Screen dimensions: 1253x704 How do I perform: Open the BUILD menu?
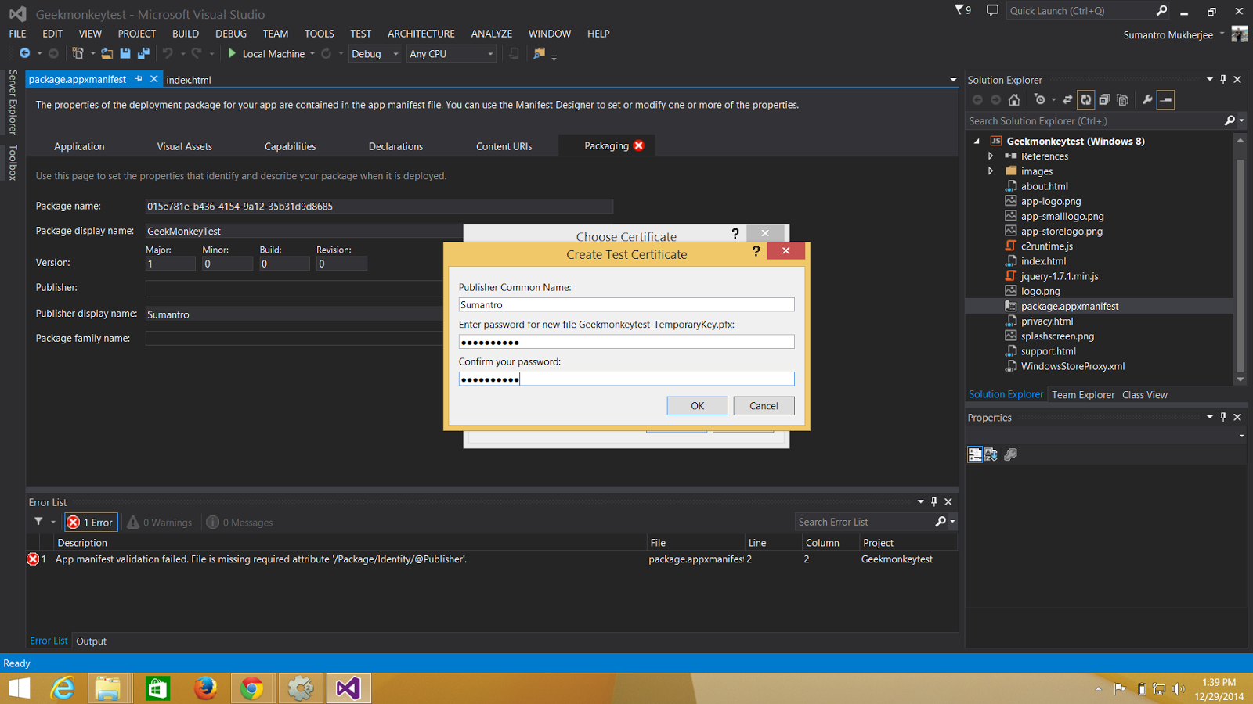click(x=186, y=34)
